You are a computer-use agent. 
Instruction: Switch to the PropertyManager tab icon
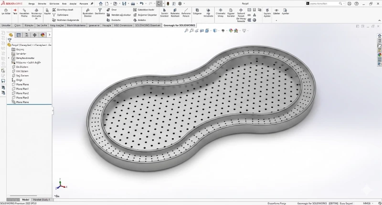coord(19,35)
